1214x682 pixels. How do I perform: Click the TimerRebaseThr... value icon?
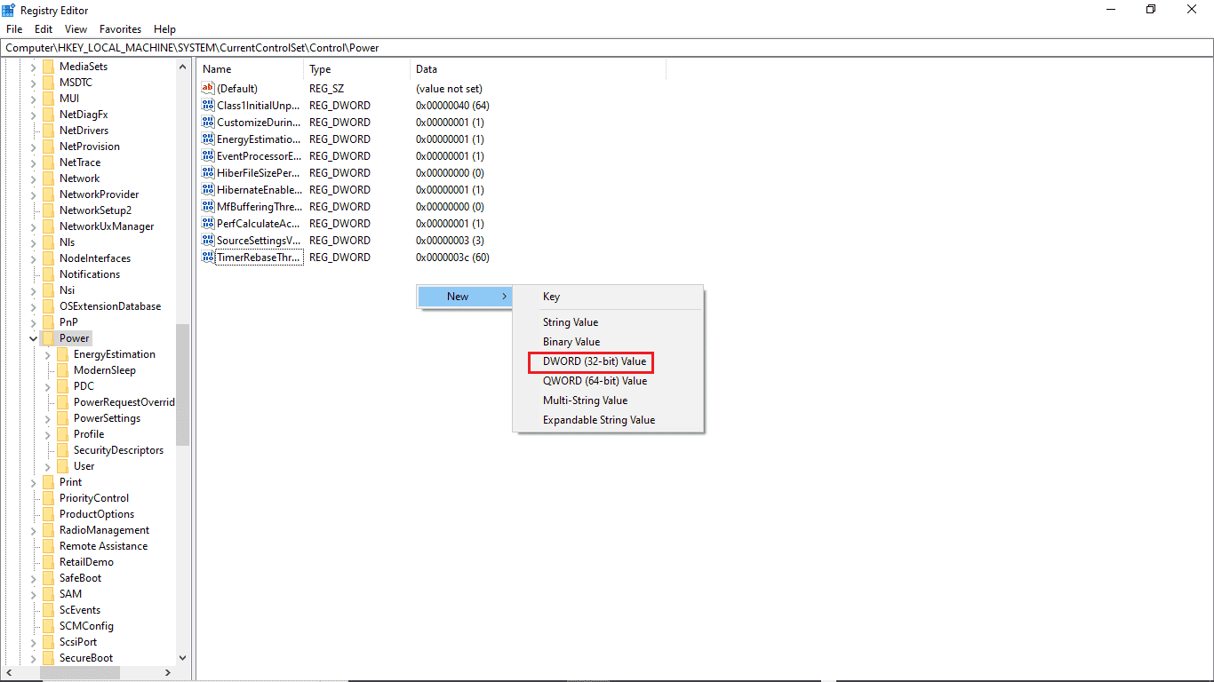[208, 257]
